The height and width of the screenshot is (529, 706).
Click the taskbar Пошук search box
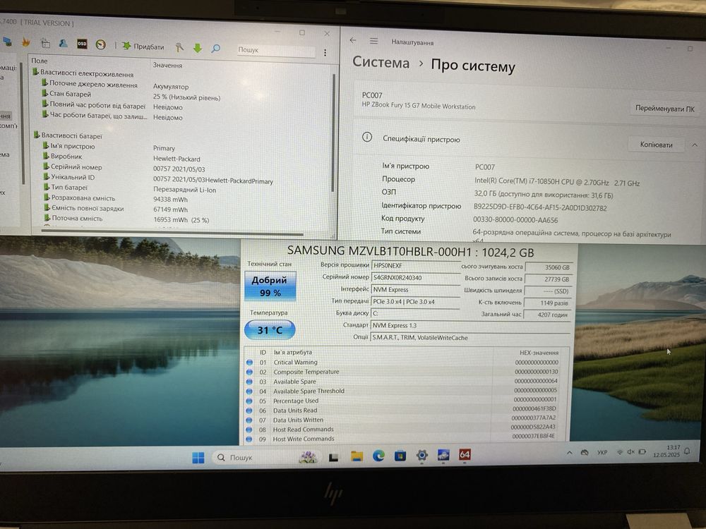point(264,458)
